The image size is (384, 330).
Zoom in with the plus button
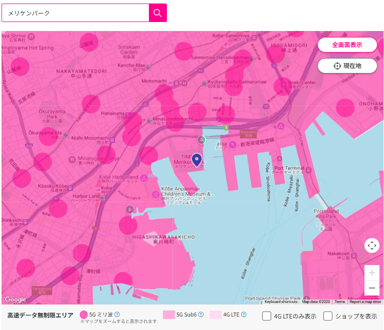click(372, 272)
